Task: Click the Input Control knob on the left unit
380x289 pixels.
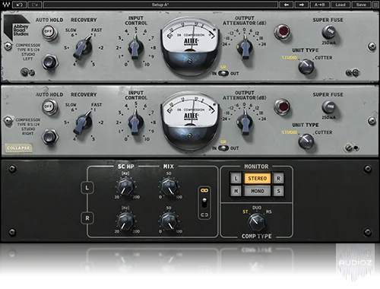Action: [x=135, y=48]
